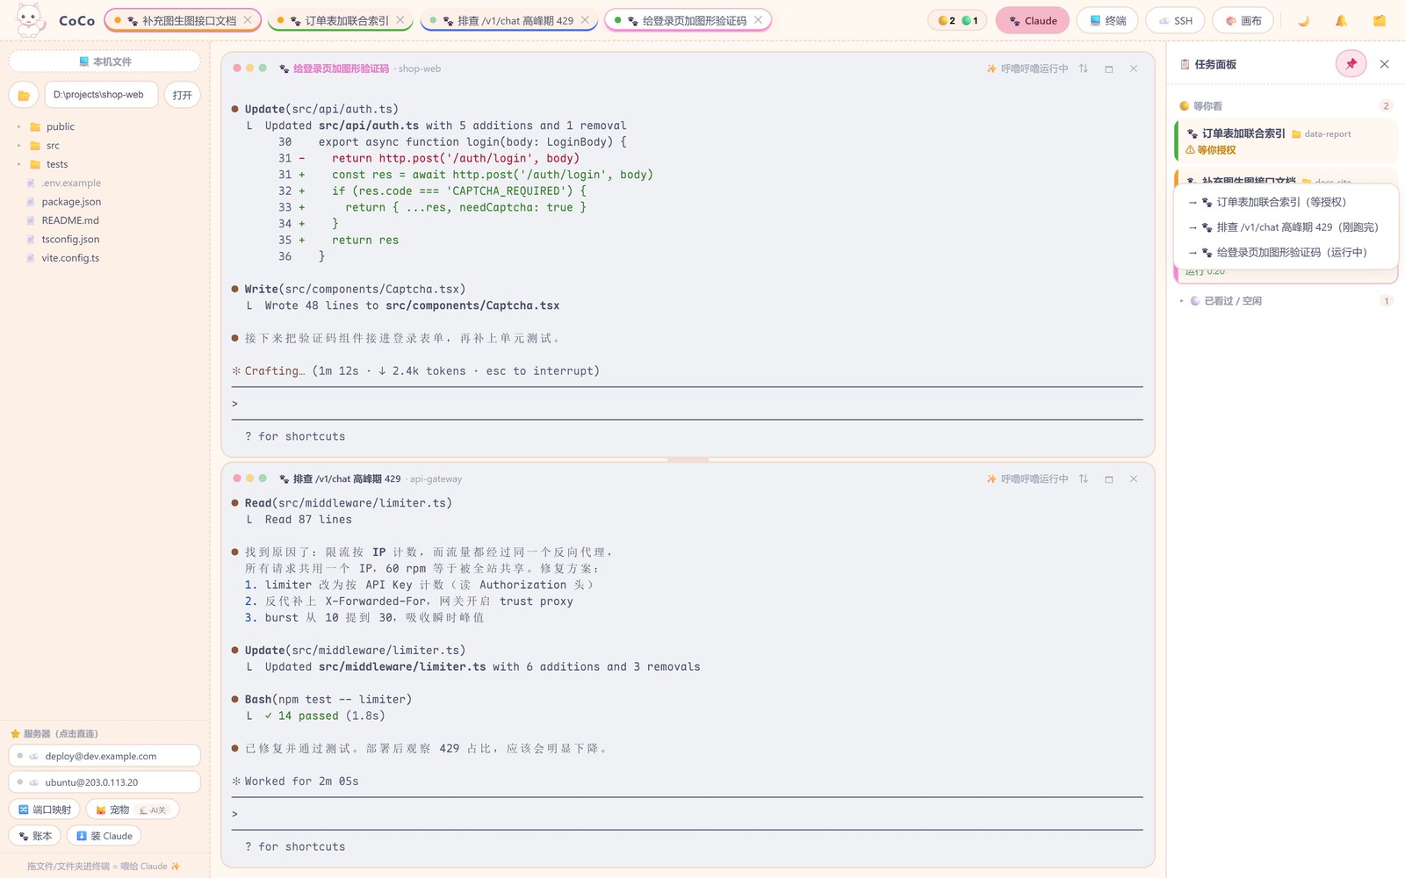Image resolution: width=1405 pixels, height=878 pixels.
Task: Open the yellow folder icon in top bar
Action: tap(1379, 20)
